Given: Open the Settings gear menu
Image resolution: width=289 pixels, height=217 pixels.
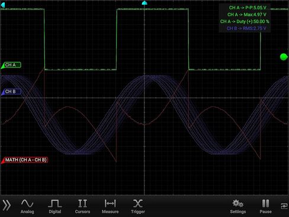Looking at the screenshot, I should (238, 206).
